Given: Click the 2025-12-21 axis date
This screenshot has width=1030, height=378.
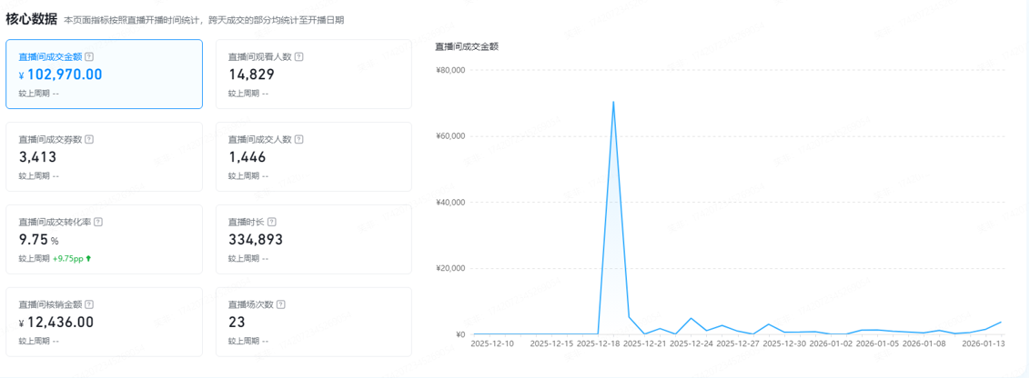Looking at the screenshot, I should click(645, 343).
